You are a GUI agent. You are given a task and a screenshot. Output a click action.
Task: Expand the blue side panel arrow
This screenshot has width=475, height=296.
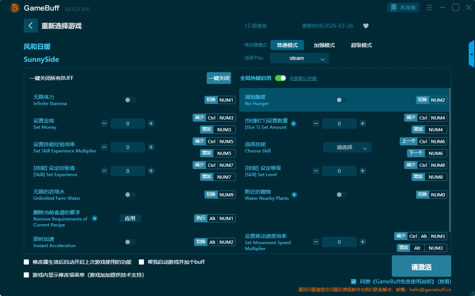coord(472,54)
